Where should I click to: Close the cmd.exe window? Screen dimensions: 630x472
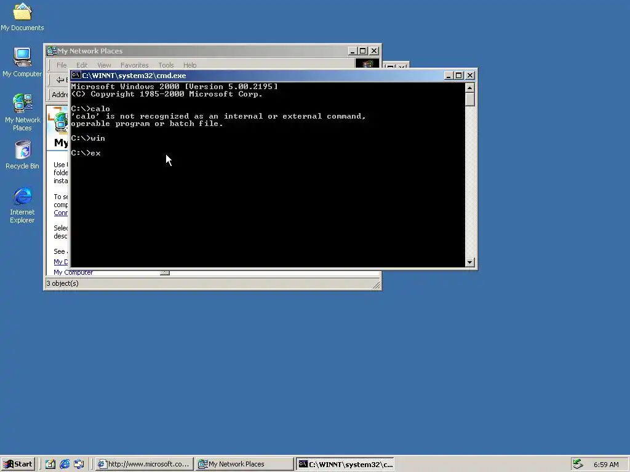click(469, 76)
